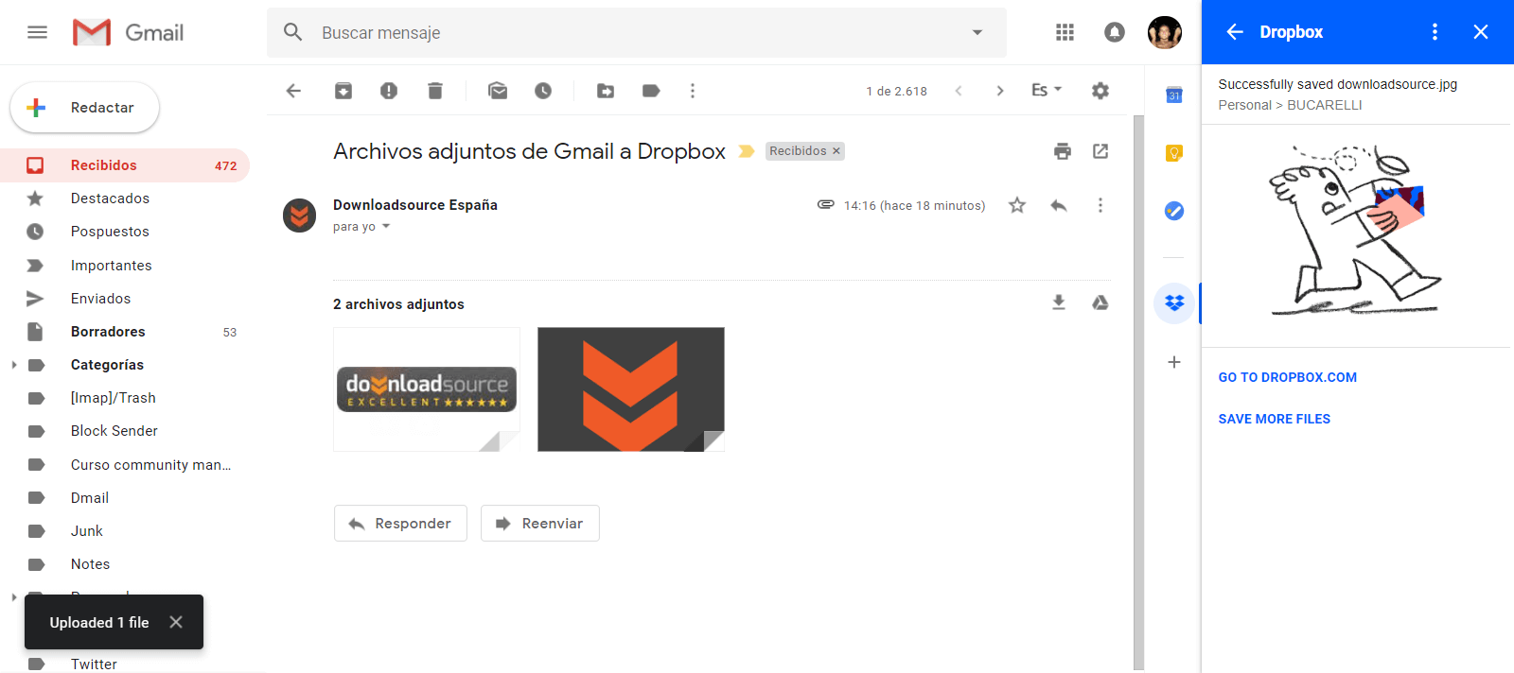Open the email in a new window
1514x673 pixels.
coord(1100,151)
